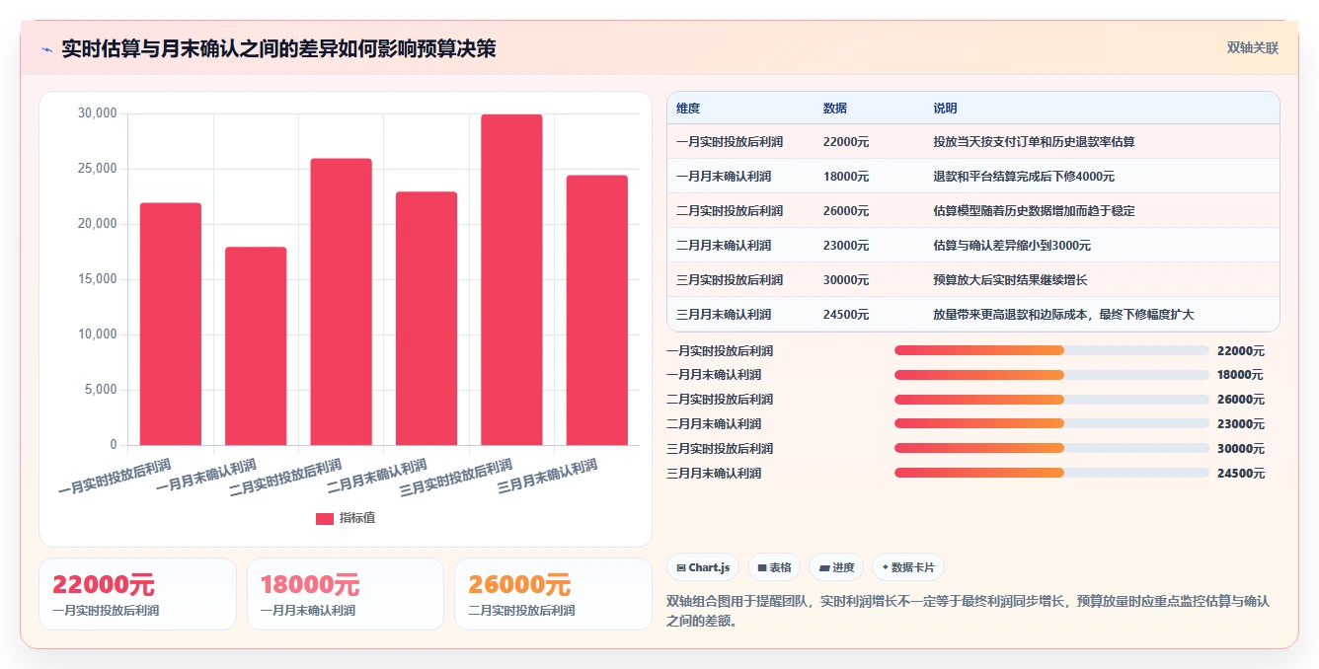Open the orange 26000元 data card
This screenshot has width=1319, height=669.
point(553,594)
